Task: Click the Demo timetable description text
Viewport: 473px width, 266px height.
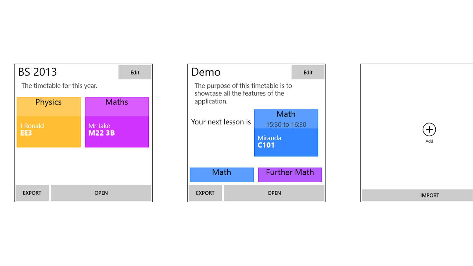Action: (x=243, y=94)
